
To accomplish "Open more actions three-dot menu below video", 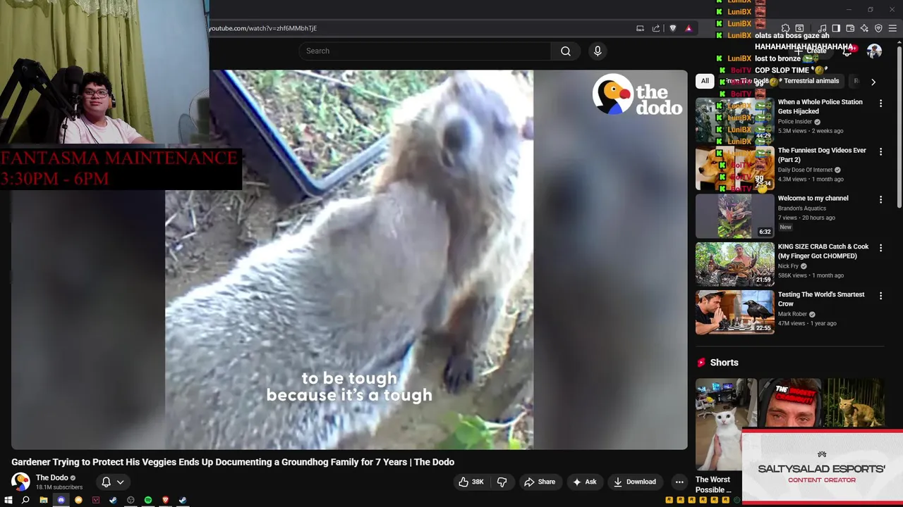I will (x=679, y=482).
